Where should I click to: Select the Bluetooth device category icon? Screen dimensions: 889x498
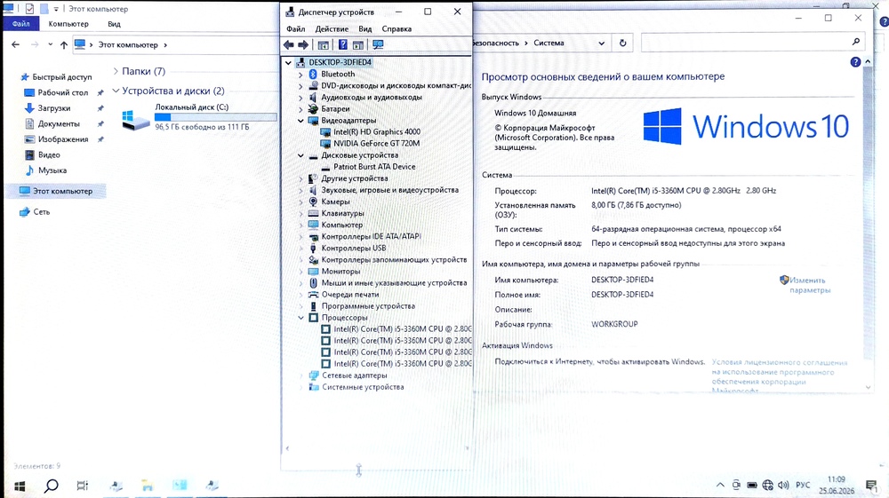(313, 75)
